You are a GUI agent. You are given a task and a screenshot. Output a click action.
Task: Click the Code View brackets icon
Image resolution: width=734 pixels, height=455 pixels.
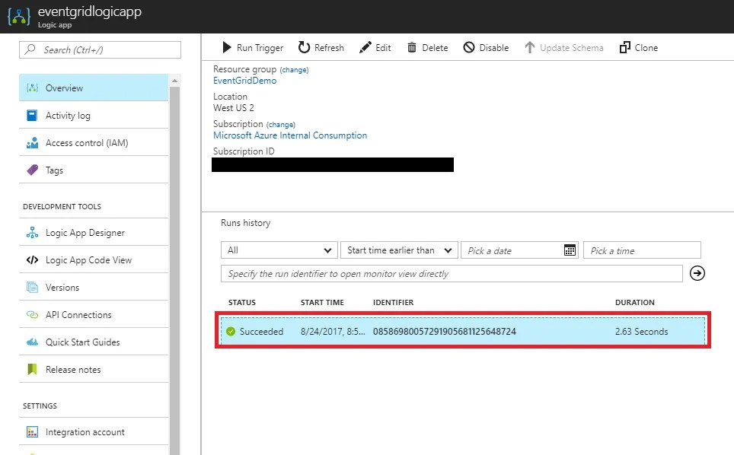point(32,260)
